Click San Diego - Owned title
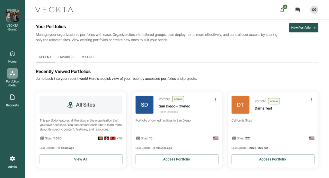 (x=174, y=106)
